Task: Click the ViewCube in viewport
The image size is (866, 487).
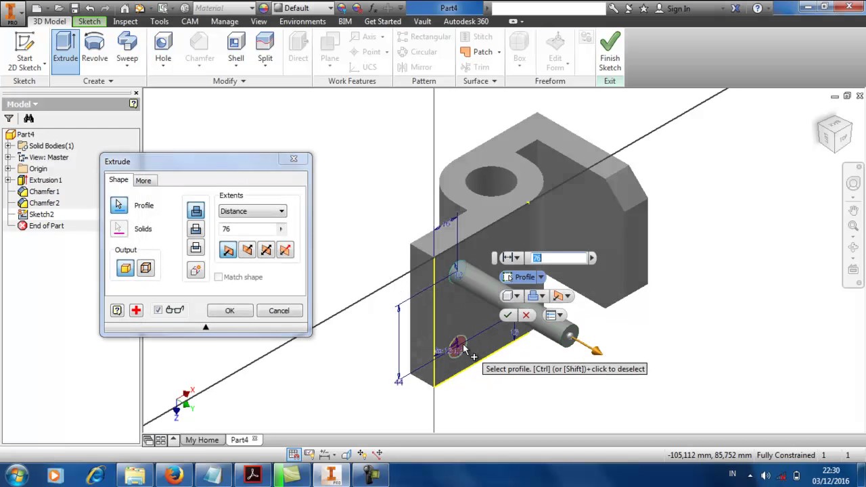Action: tap(834, 133)
